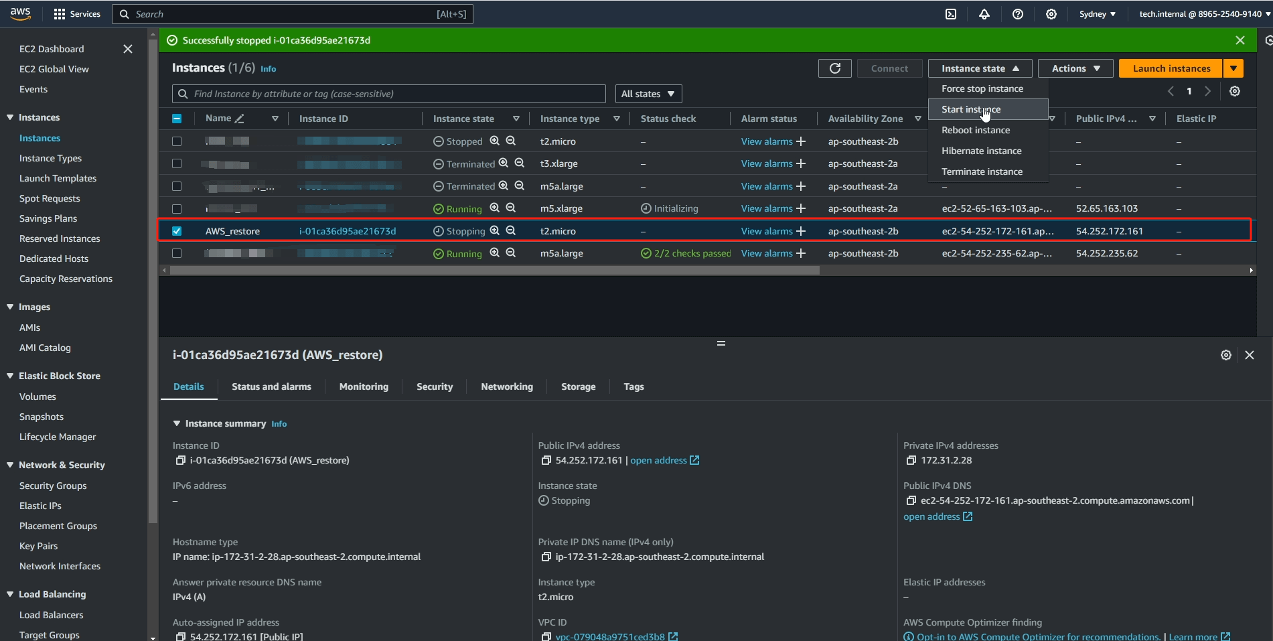Copy the public IPv4 DNS name
The width and height of the screenshot is (1273, 641).
[911, 500]
